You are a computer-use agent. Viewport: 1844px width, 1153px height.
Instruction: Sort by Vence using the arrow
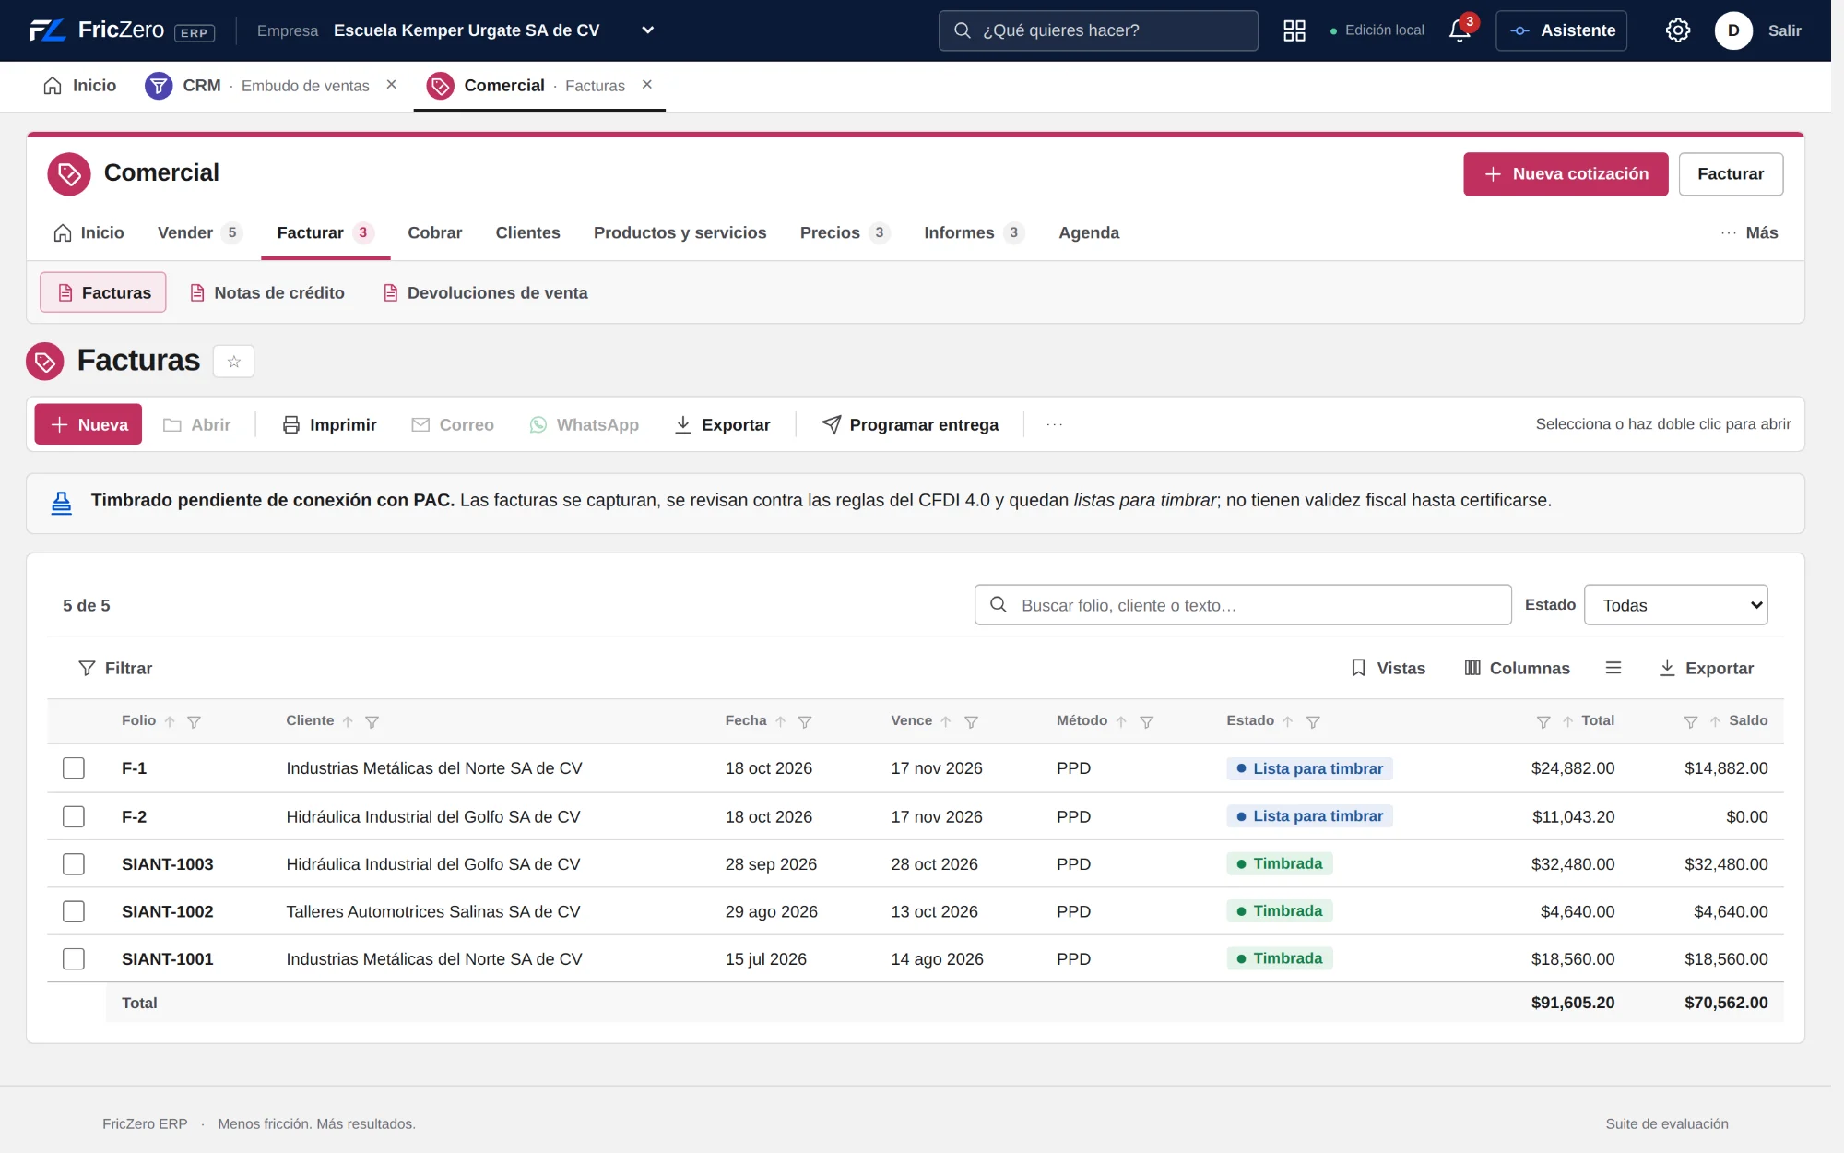[x=945, y=721]
